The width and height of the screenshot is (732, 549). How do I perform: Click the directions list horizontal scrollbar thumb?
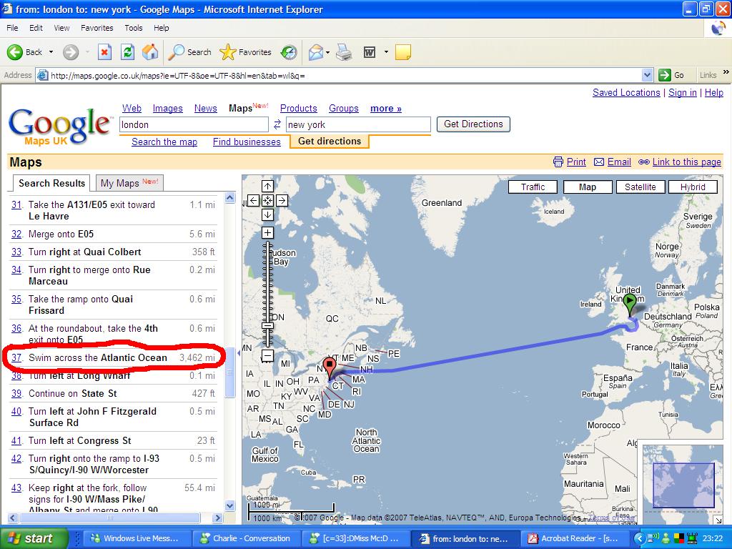tap(110, 518)
